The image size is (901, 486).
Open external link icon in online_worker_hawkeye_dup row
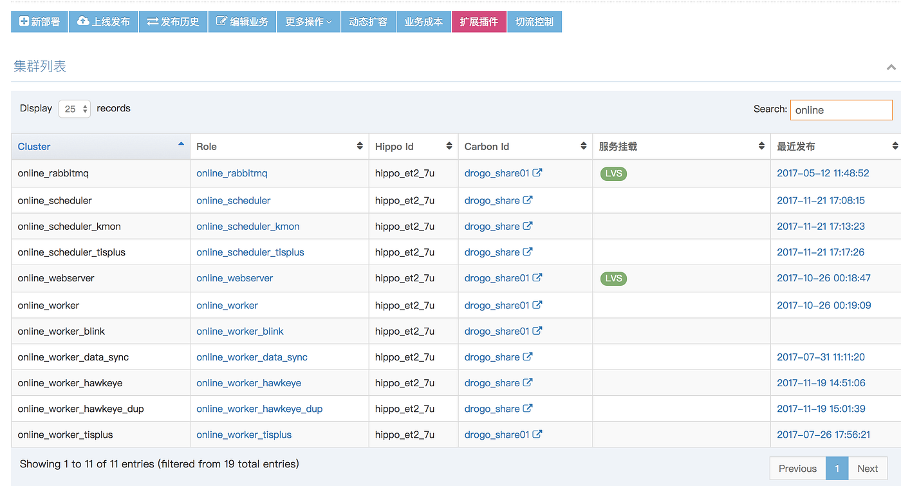(x=528, y=407)
